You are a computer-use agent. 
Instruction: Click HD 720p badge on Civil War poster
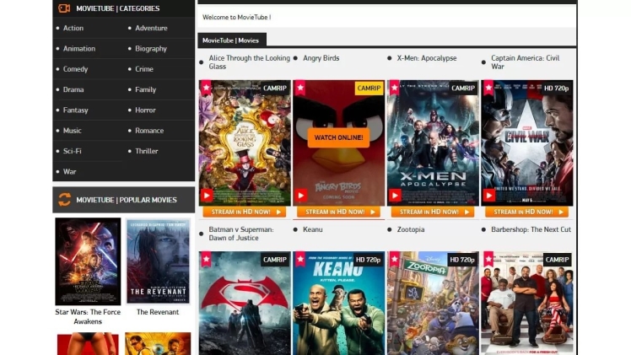(556, 88)
